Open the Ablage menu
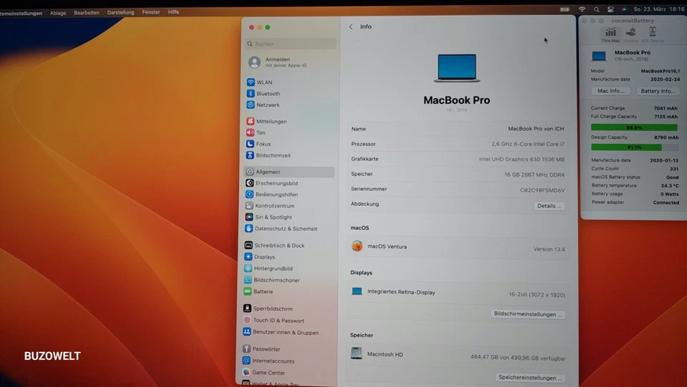The height and width of the screenshot is (387, 687). tap(58, 13)
